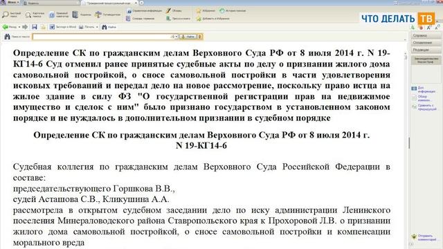Click Экспорт в Word
The width and height of the screenshot is (443, 249).
point(63,27)
